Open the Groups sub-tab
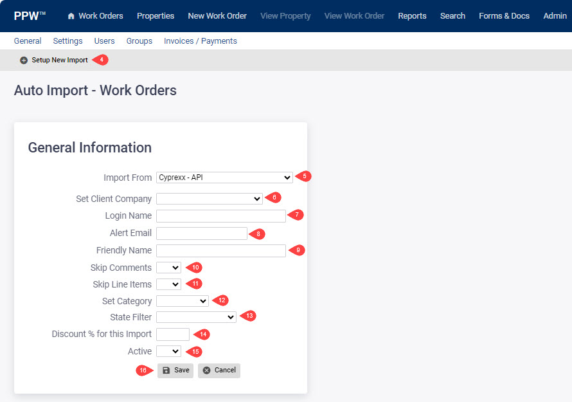The height and width of the screenshot is (402, 572). coord(139,41)
